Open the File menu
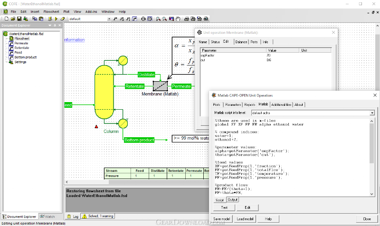 pyautogui.click(x=13, y=11)
